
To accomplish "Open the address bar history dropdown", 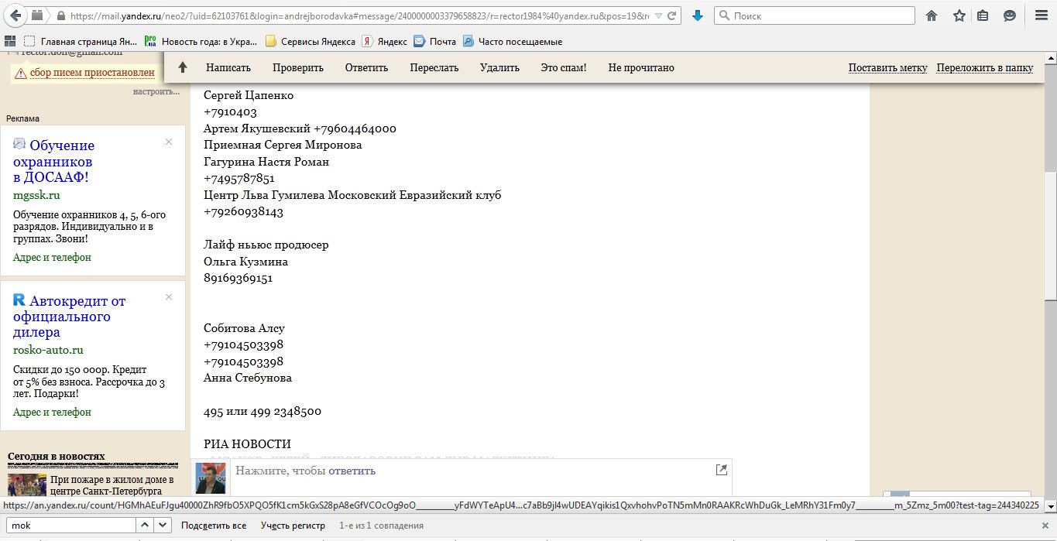I will (658, 15).
